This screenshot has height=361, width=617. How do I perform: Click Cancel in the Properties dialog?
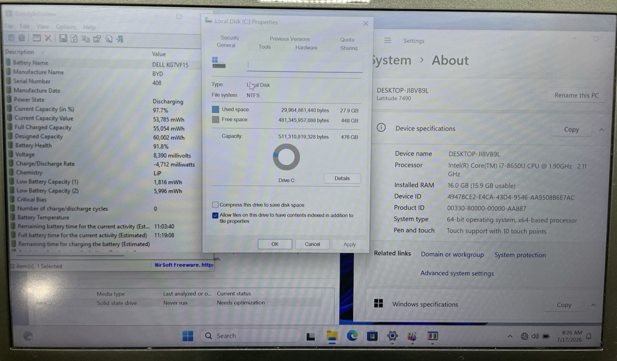[x=312, y=244]
